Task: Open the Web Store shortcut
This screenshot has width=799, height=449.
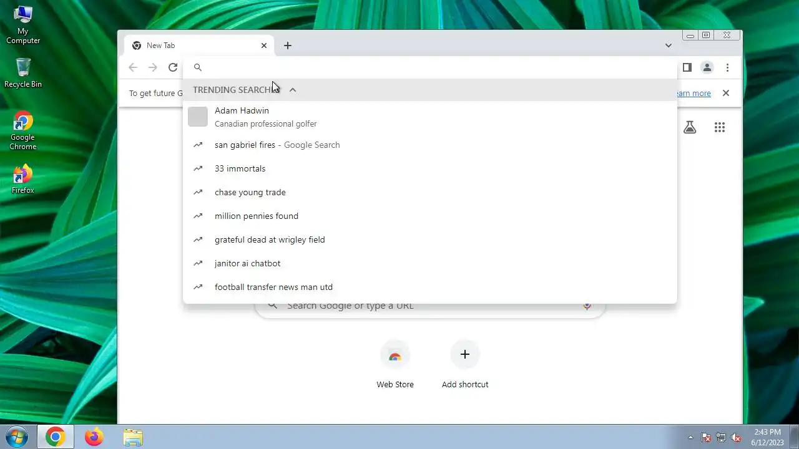Action: point(395,364)
